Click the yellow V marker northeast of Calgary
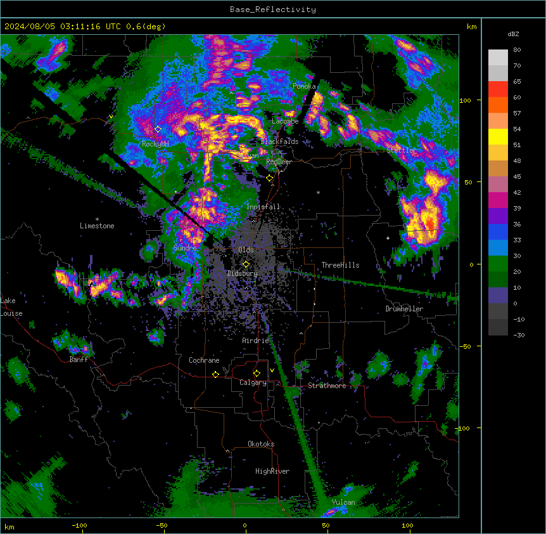546x534 pixels. coord(272,370)
